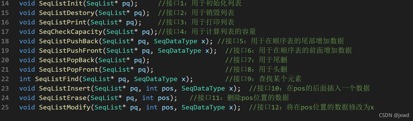Click line number 14 in the gutter
This screenshot has height=121, width=413.
pyautogui.click(x=5, y=4)
